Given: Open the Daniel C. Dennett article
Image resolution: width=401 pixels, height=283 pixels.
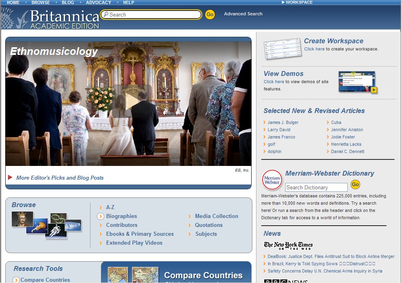Looking at the screenshot, I should 348,151.
